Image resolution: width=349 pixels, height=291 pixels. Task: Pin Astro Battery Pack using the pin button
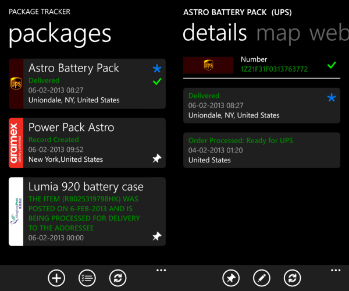coord(231,278)
